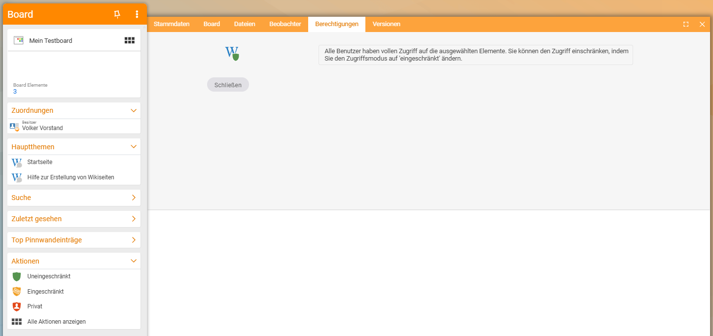Click the Board panel header title

coord(20,14)
